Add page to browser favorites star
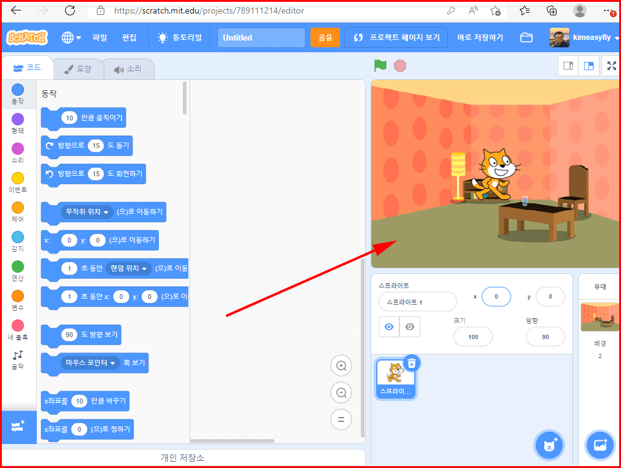 click(x=495, y=10)
